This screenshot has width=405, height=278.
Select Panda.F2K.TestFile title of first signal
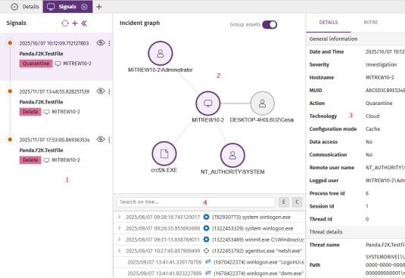[x=41, y=54]
